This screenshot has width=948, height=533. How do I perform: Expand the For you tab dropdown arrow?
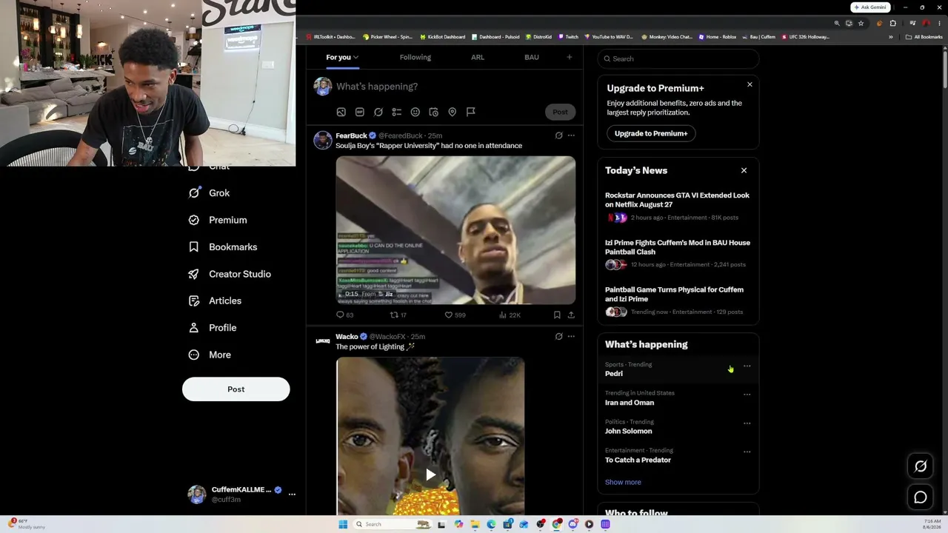(355, 57)
